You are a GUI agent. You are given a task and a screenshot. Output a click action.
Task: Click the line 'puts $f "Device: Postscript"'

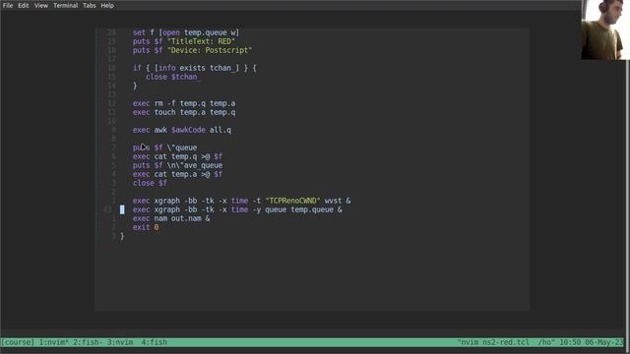point(193,50)
